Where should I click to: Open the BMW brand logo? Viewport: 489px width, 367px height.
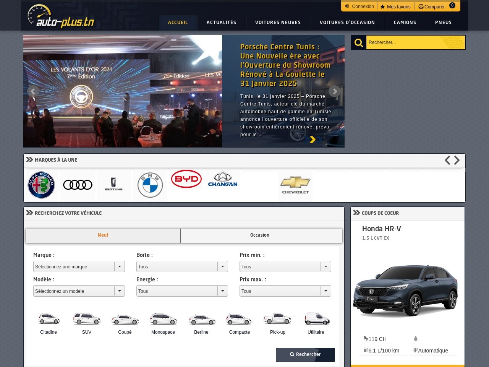pyautogui.click(x=150, y=185)
